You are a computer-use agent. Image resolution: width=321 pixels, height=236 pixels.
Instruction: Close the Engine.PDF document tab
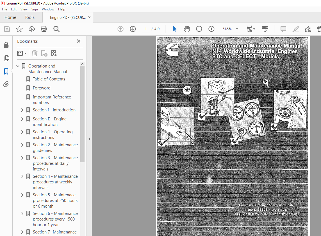[90, 17]
